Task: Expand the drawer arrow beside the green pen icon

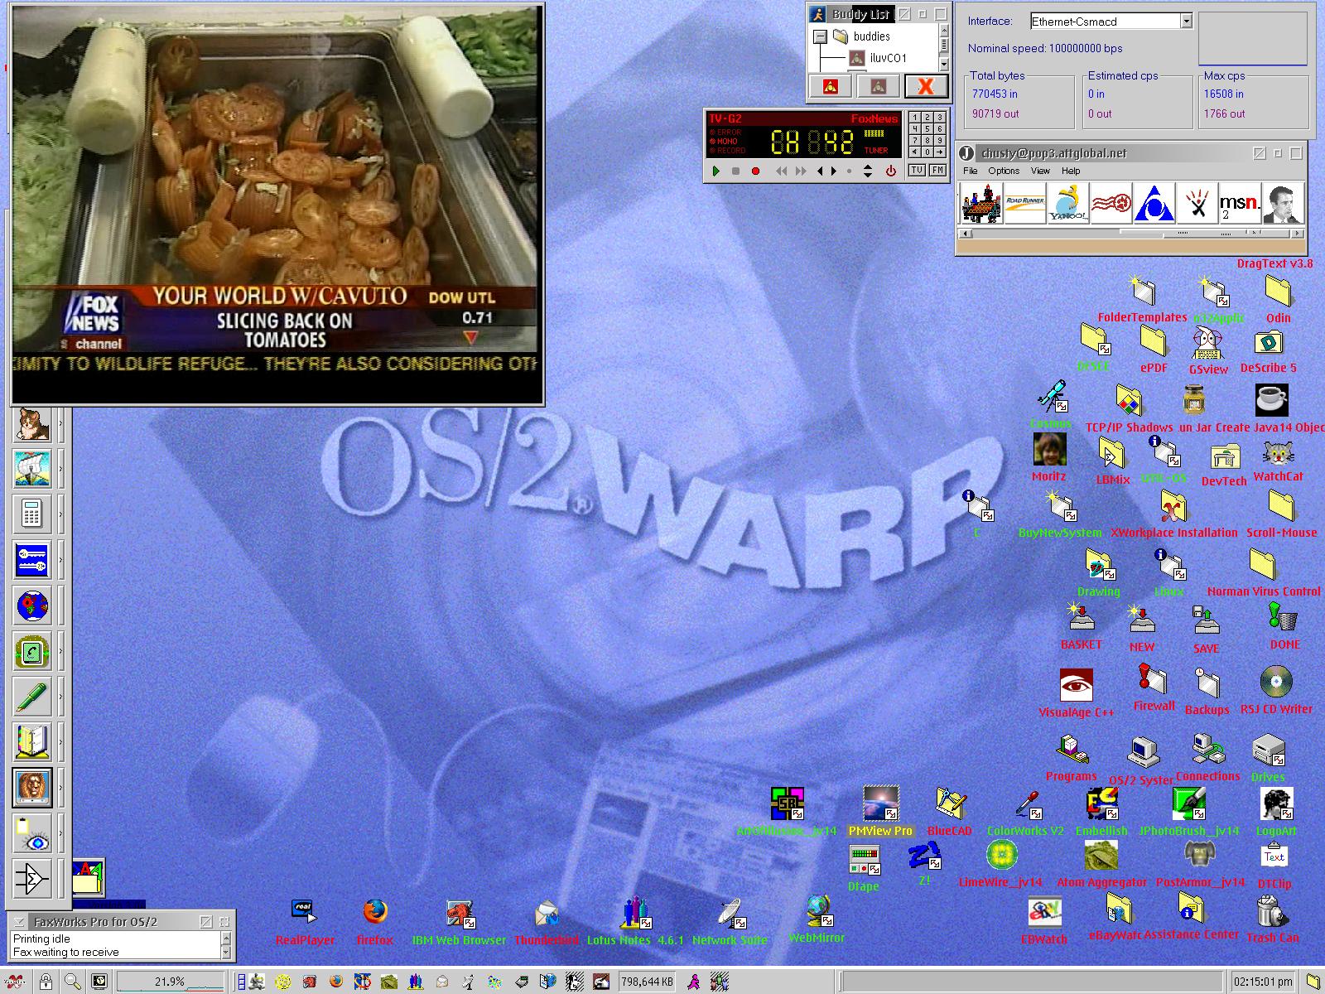Action: [60, 697]
